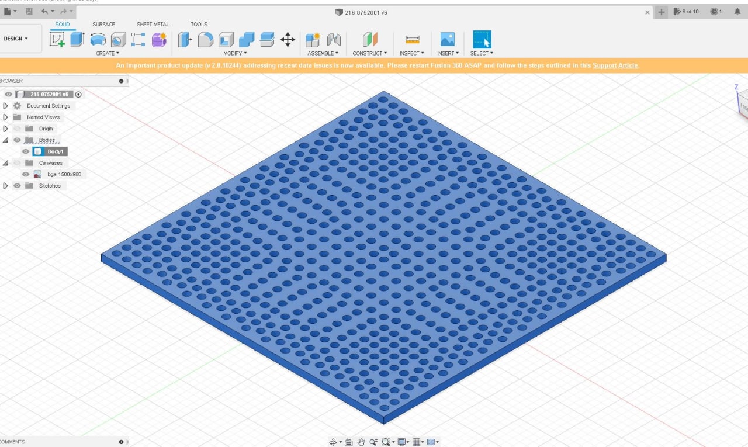Open the SELECT dropdown menu
This screenshot has width=748, height=447.
pos(482,53)
